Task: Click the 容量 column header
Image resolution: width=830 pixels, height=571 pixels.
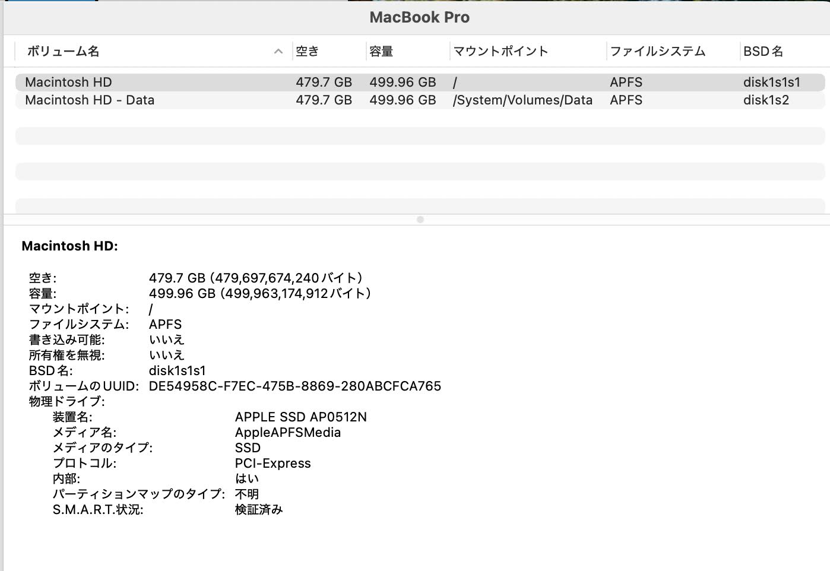Action: pyautogui.click(x=381, y=52)
